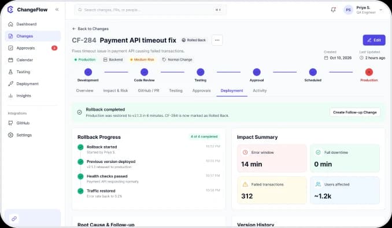Click the Users affected people icon

click(318, 184)
